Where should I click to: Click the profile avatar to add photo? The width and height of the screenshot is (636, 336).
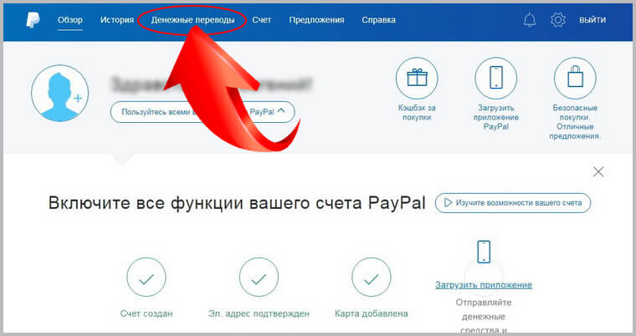point(59,94)
